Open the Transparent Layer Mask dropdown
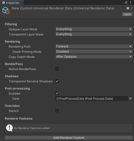This screenshot has width=134, height=141. [x=94, y=34]
